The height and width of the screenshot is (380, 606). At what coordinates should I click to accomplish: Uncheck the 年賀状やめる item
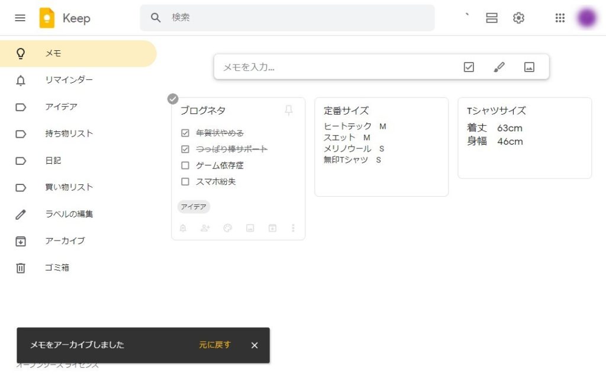click(185, 133)
